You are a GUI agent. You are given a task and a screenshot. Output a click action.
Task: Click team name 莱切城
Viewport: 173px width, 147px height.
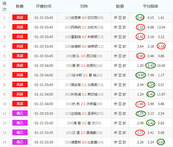pyautogui.click(x=92, y=94)
